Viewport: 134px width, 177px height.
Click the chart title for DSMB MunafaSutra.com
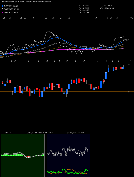pyautogui.click(x=27, y=2)
